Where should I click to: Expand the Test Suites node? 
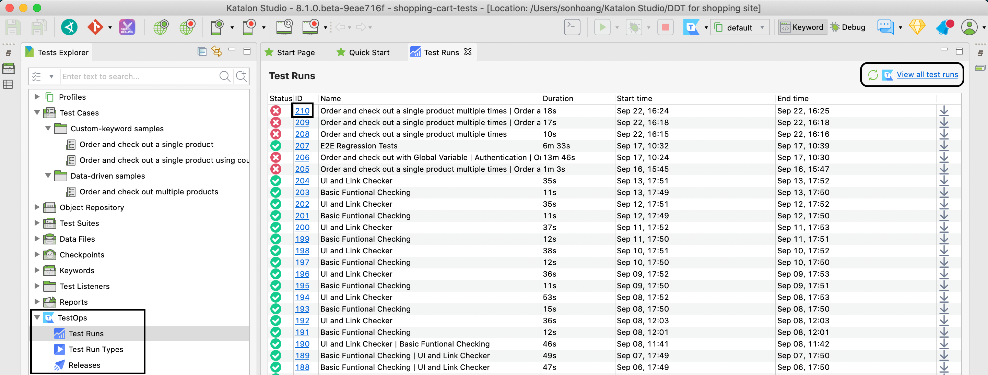point(37,223)
